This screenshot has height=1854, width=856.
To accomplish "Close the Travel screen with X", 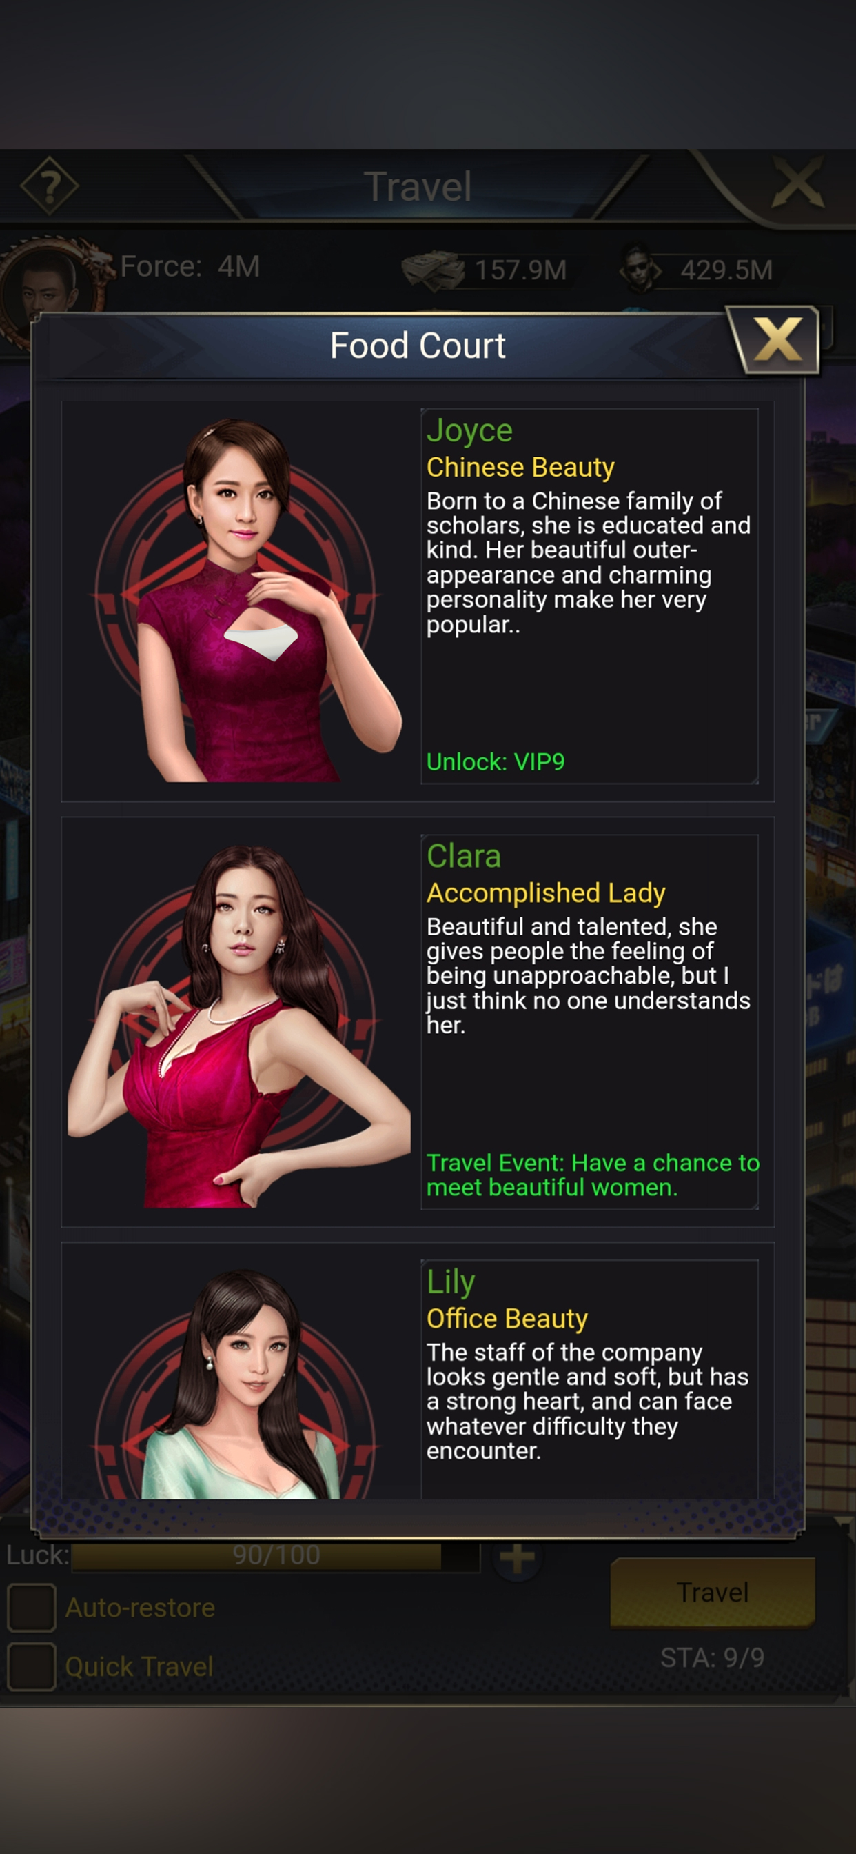I will 797,184.
